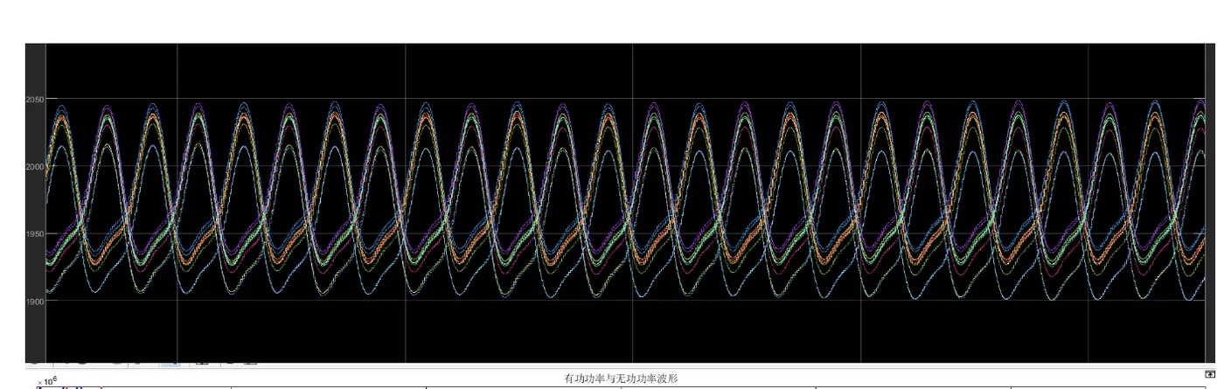Click the maximize axes icon beside the lower plot title
Screen dimensions: 1224x389
pyautogui.click(x=1209, y=374)
